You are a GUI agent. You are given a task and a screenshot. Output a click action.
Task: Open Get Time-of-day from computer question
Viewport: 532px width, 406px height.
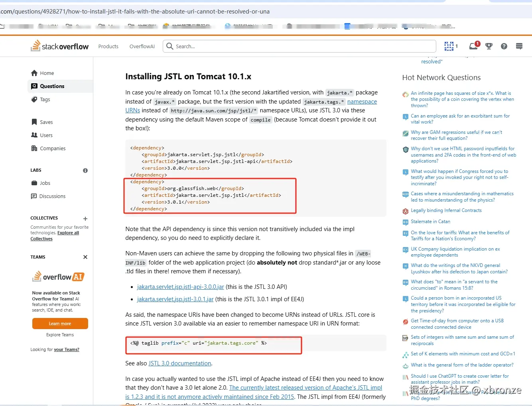(x=457, y=324)
